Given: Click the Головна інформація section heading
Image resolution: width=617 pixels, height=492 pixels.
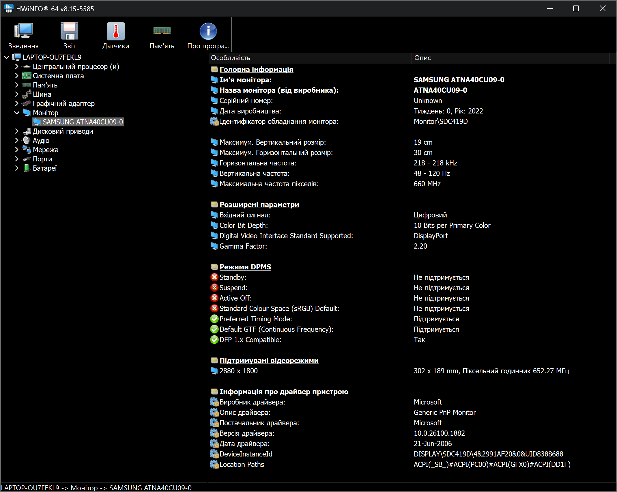Looking at the screenshot, I should click(256, 70).
